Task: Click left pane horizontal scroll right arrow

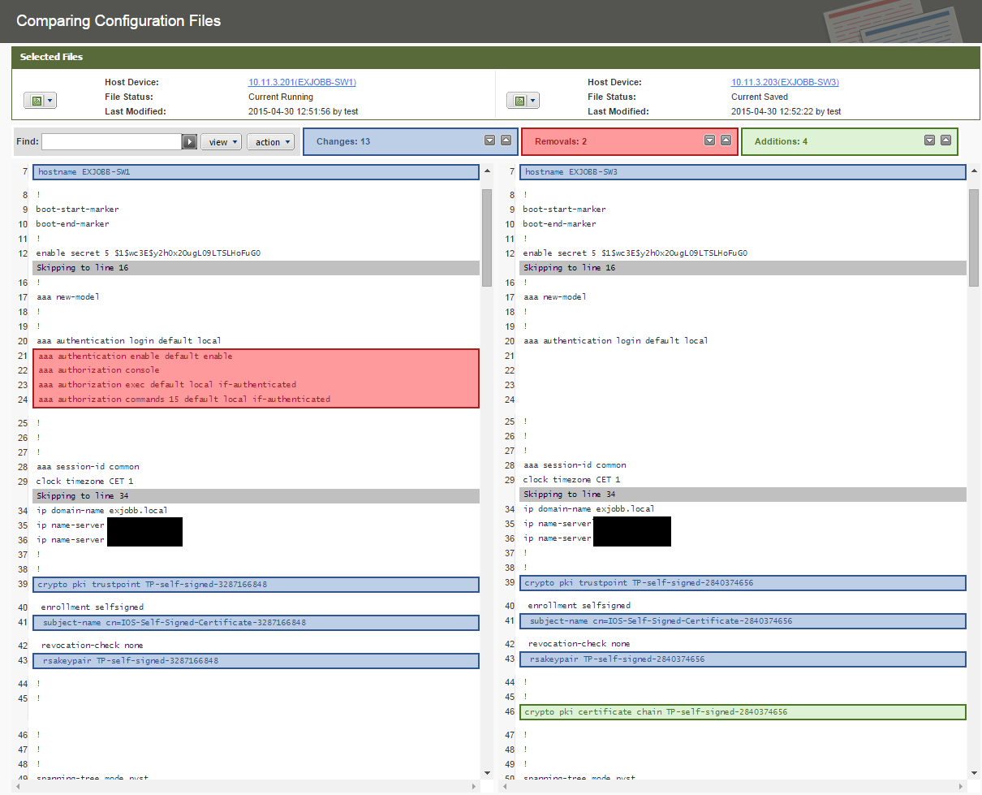Action: (x=476, y=787)
